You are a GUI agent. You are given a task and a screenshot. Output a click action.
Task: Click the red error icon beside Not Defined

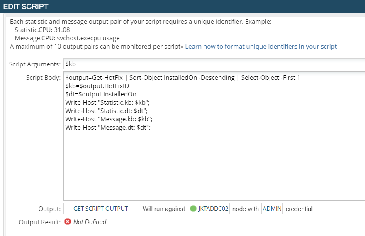68,221
